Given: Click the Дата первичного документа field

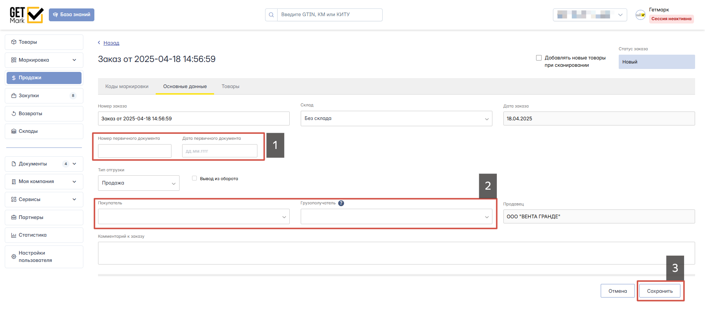Looking at the screenshot, I should (220, 151).
